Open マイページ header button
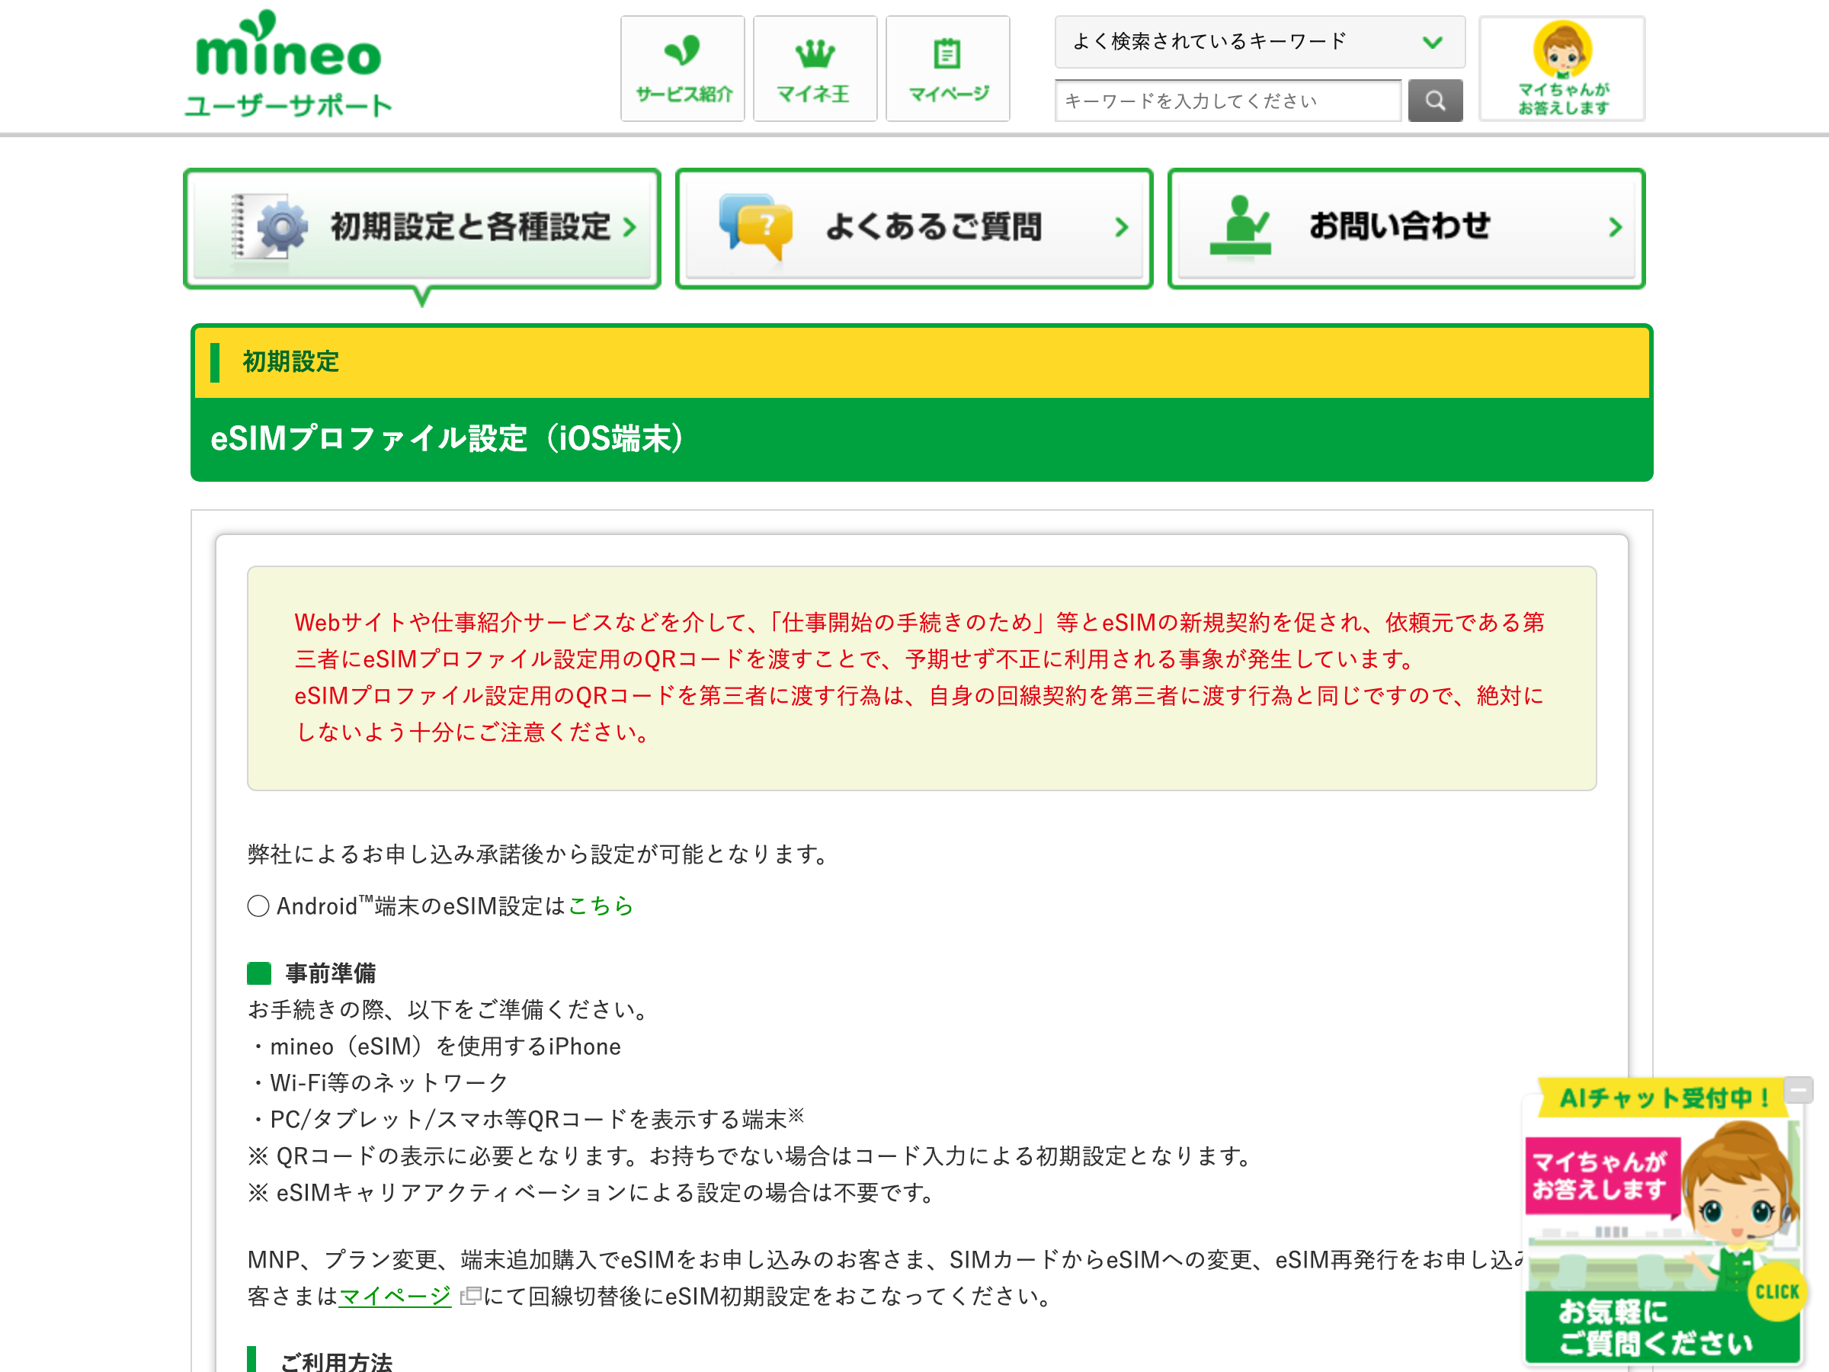 pyautogui.click(x=947, y=69)
